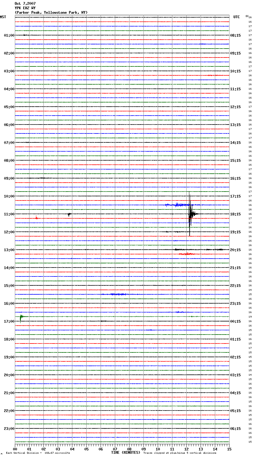253x457 pixels.
Task: Select the 07:00 MST time label
Action: click(9, 143)
